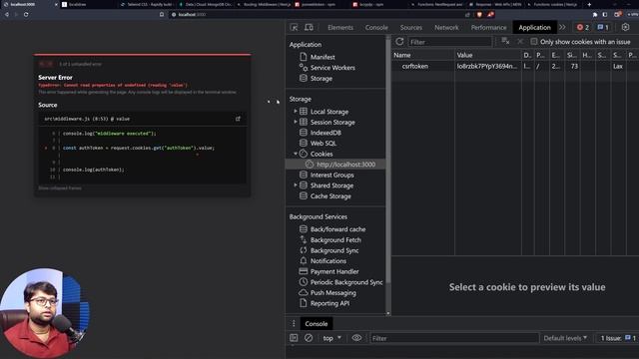Open Background Fetch service
This screenshot has width=639, height=359.
[335, 240]
